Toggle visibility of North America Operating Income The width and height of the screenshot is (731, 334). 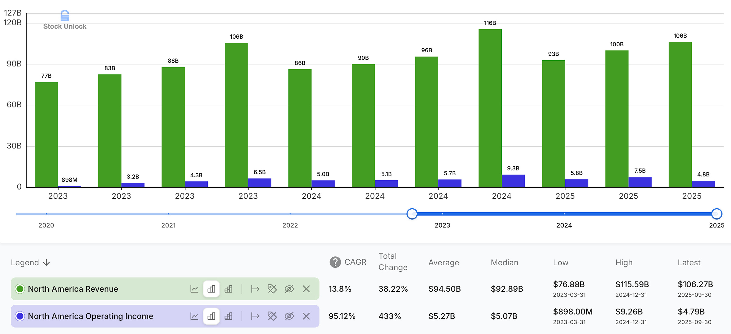tap(289, 316)
